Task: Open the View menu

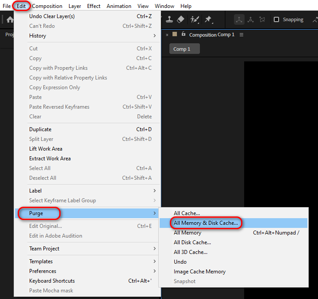Action: 143,6
